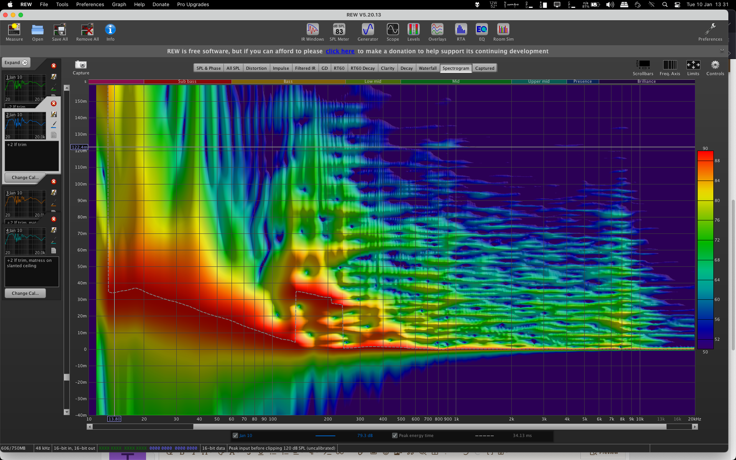Open the Preferences wrench icon

710,32
